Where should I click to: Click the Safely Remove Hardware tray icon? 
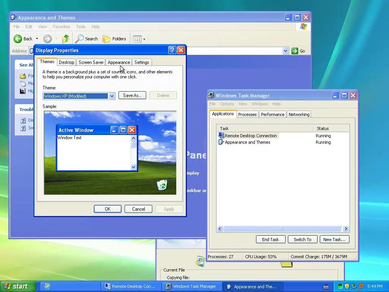354,286
